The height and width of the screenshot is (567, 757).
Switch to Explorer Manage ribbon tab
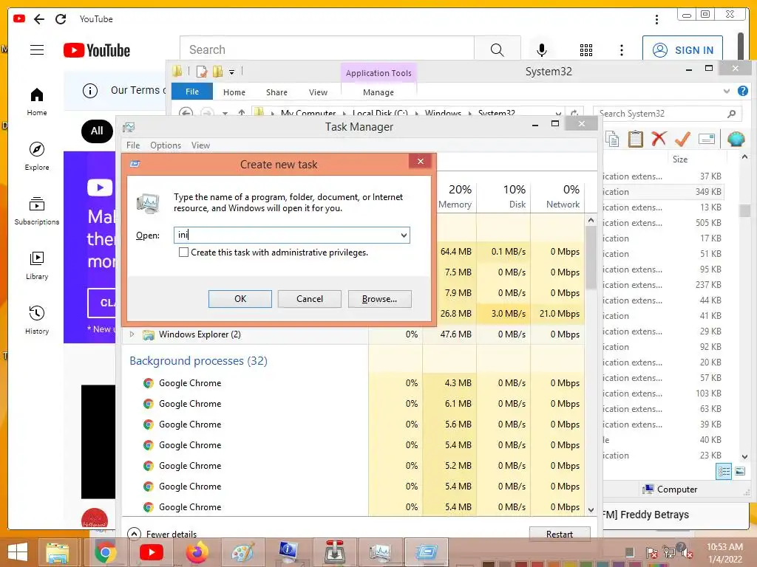378,92
